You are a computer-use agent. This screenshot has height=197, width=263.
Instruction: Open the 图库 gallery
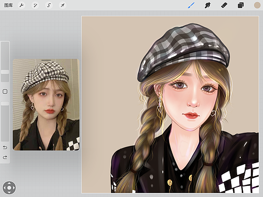coord(9,5)
